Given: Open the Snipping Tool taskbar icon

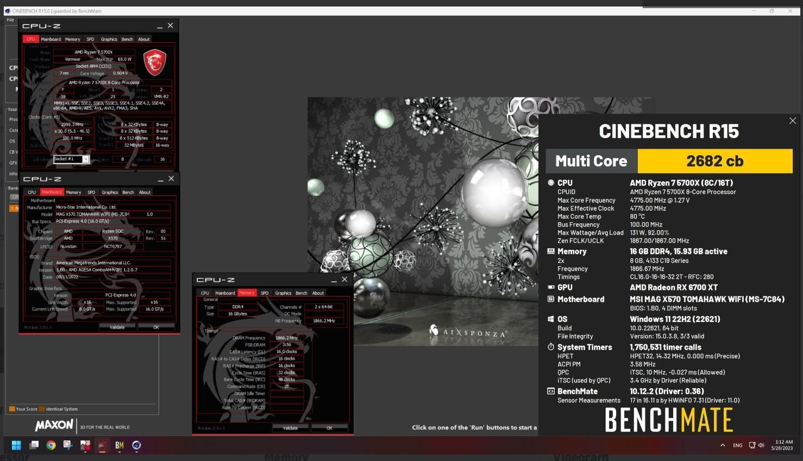Looking at the screenshot, I should (x=68, y=445).
